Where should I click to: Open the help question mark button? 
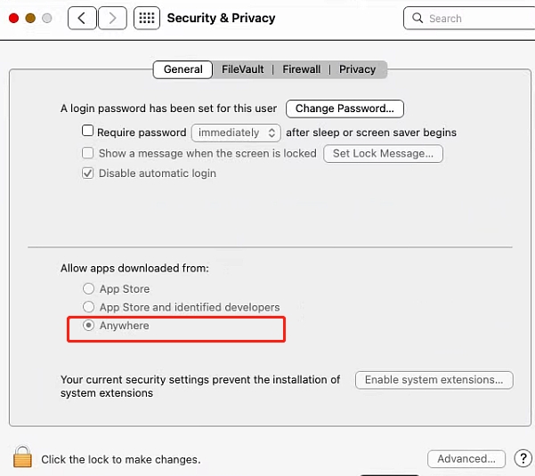tap(523, 459)
